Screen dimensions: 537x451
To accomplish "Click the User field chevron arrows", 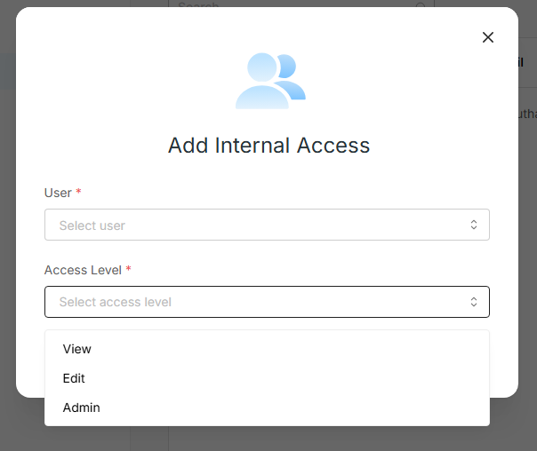I will click(x=474, y=225).
